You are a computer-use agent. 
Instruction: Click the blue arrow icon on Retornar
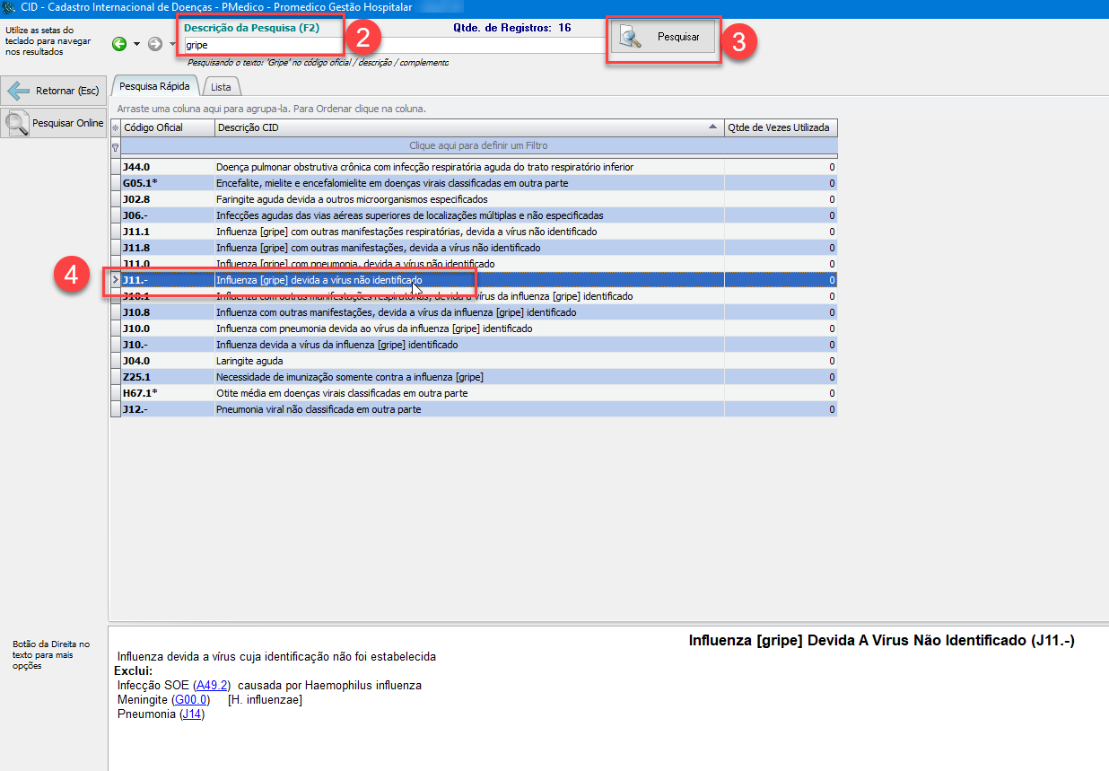tap(19, 91)
